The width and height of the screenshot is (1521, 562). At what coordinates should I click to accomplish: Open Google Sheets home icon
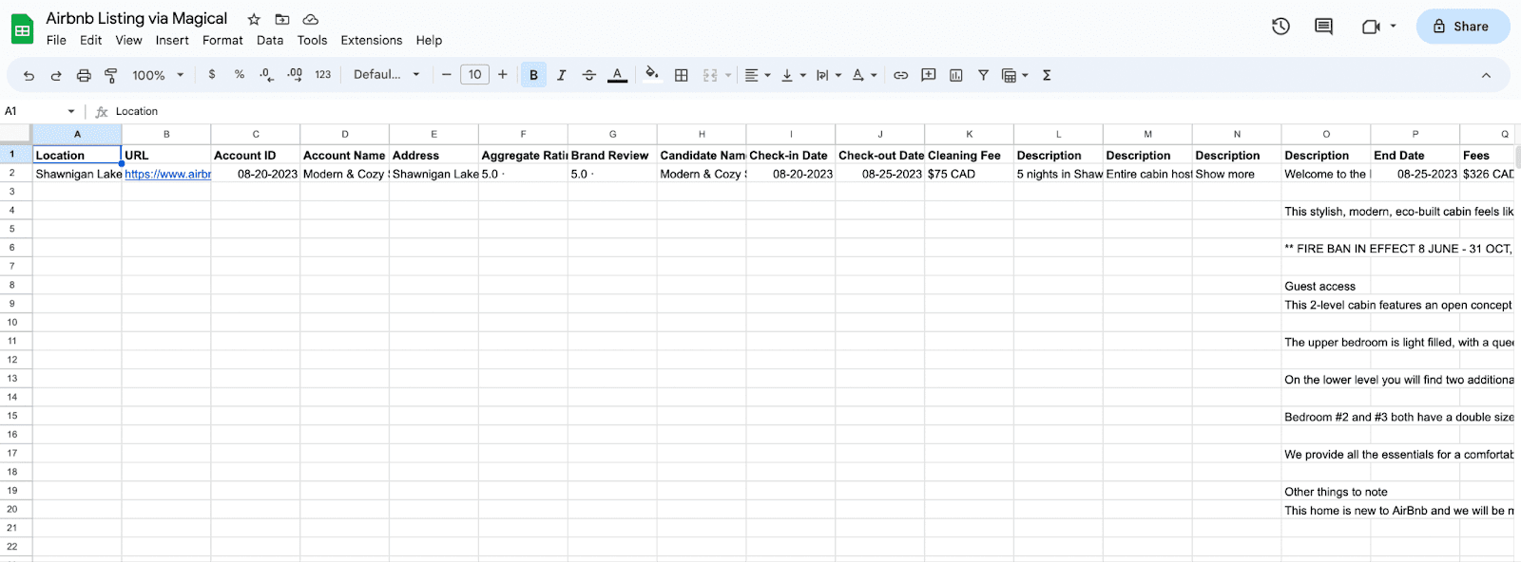22,29
